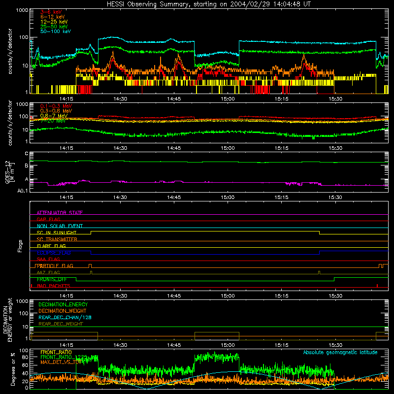Click 15:15 tick under the decimation plot
The image size is (394, 394).
(281, 345)
